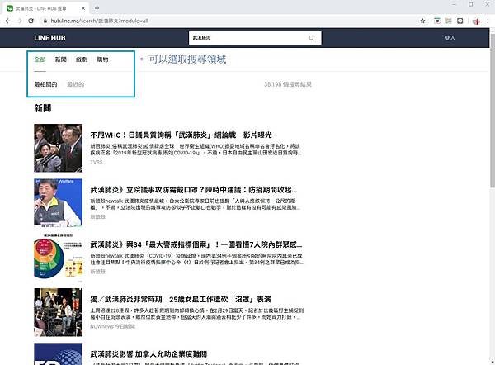Click the hub.line.me address bar
495x365 pixels.
point(232,21)
